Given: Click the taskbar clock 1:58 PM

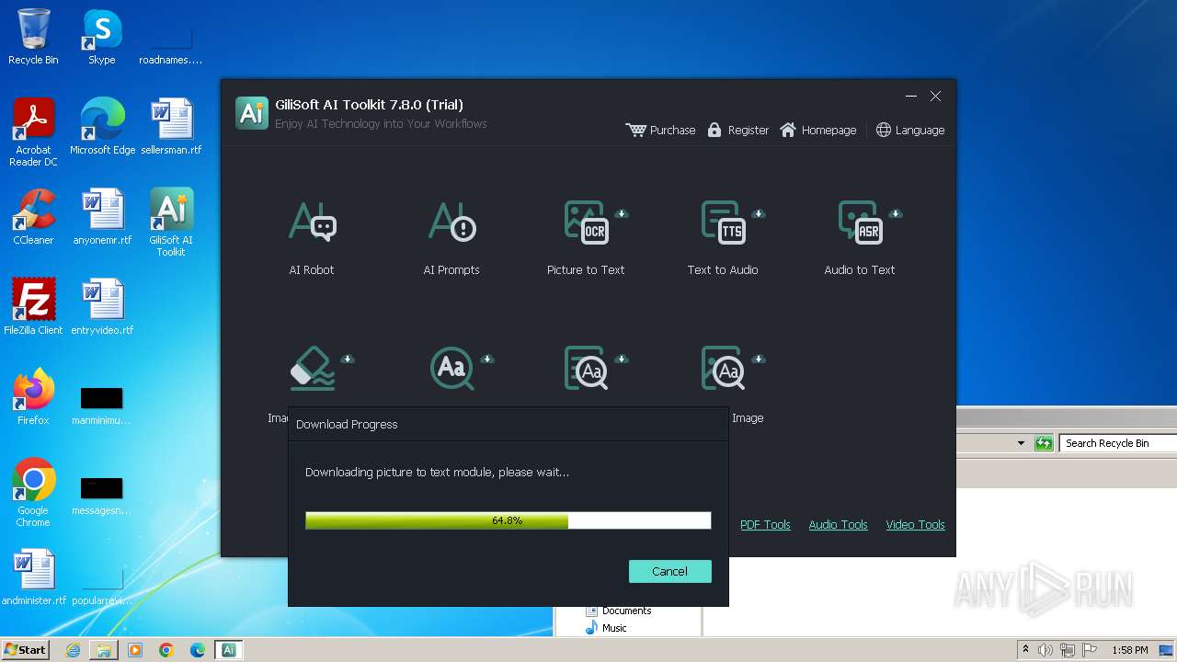Looking at the screenshot, I should click(1129, 650).
